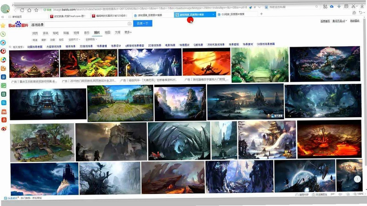Click the blue cloud icon in toolbar
Viewport: 367px width, 206px height.
pos(332,6)
